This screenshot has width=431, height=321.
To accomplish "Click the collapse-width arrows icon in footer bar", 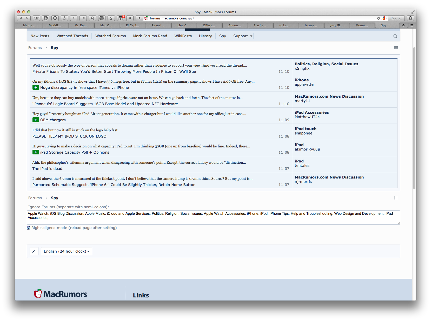I will [34, 251].
